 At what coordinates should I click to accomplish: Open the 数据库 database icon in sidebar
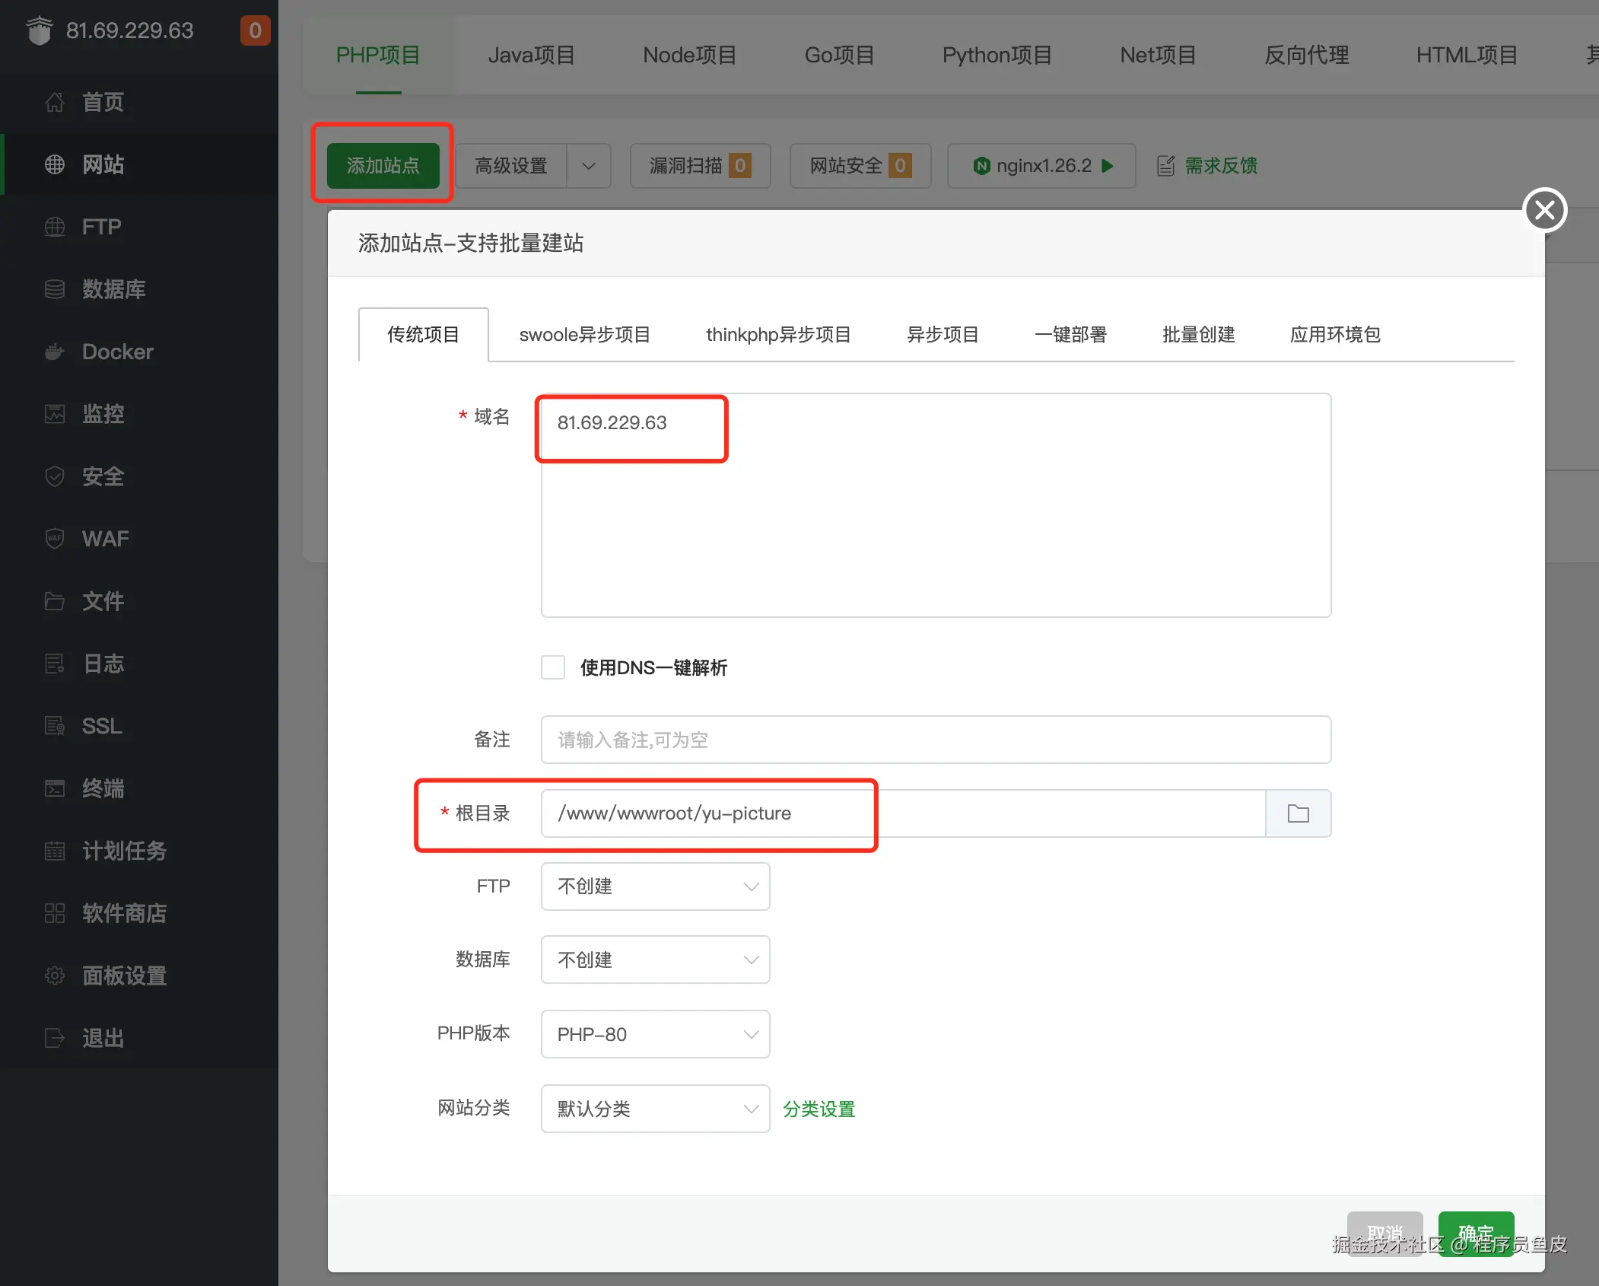[x=55, y=289]
